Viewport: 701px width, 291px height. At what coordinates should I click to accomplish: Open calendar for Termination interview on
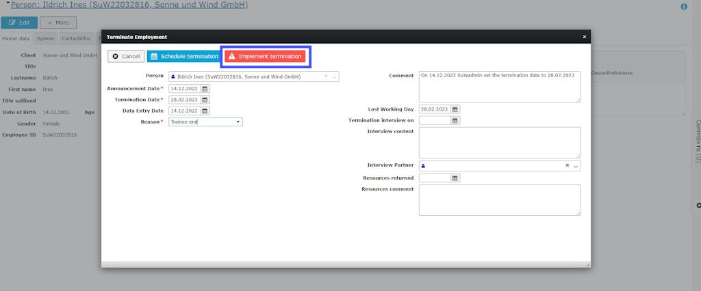point(455,120)
